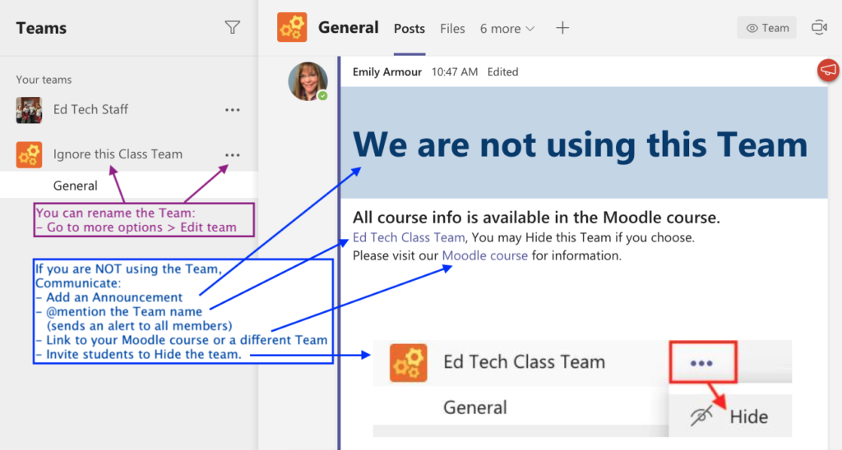The width and height of the screenshot is (842, 450).
Task: Open the Teams filter funnel icon
Action: tap(232, 27)
